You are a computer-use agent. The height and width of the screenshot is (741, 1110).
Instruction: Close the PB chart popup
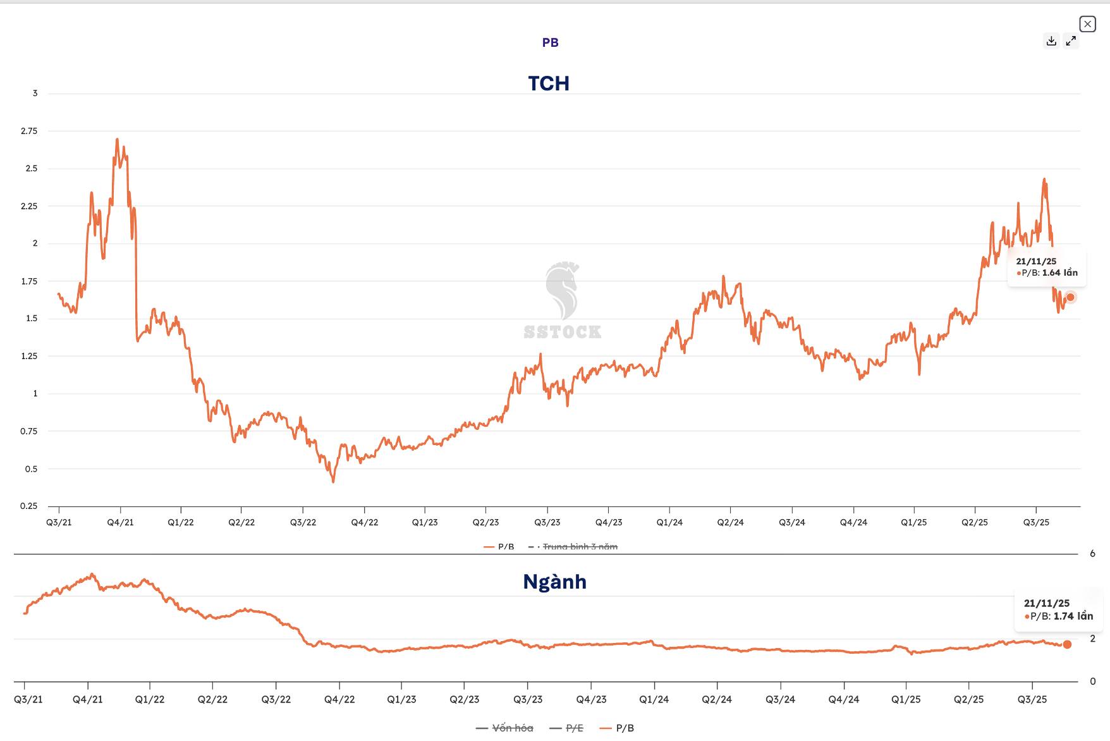click(1087, 24)
